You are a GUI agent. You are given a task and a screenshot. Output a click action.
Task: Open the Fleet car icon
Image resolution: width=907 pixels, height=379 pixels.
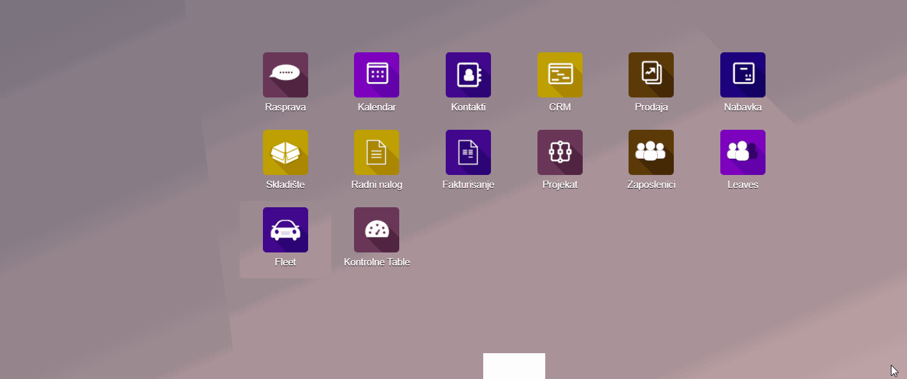pyautogui.click(x=285, y=230)
